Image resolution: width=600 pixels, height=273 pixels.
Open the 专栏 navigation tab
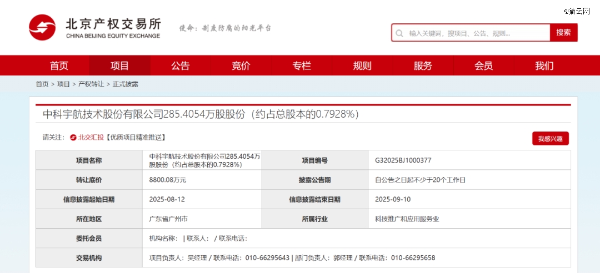coord(302,66)
